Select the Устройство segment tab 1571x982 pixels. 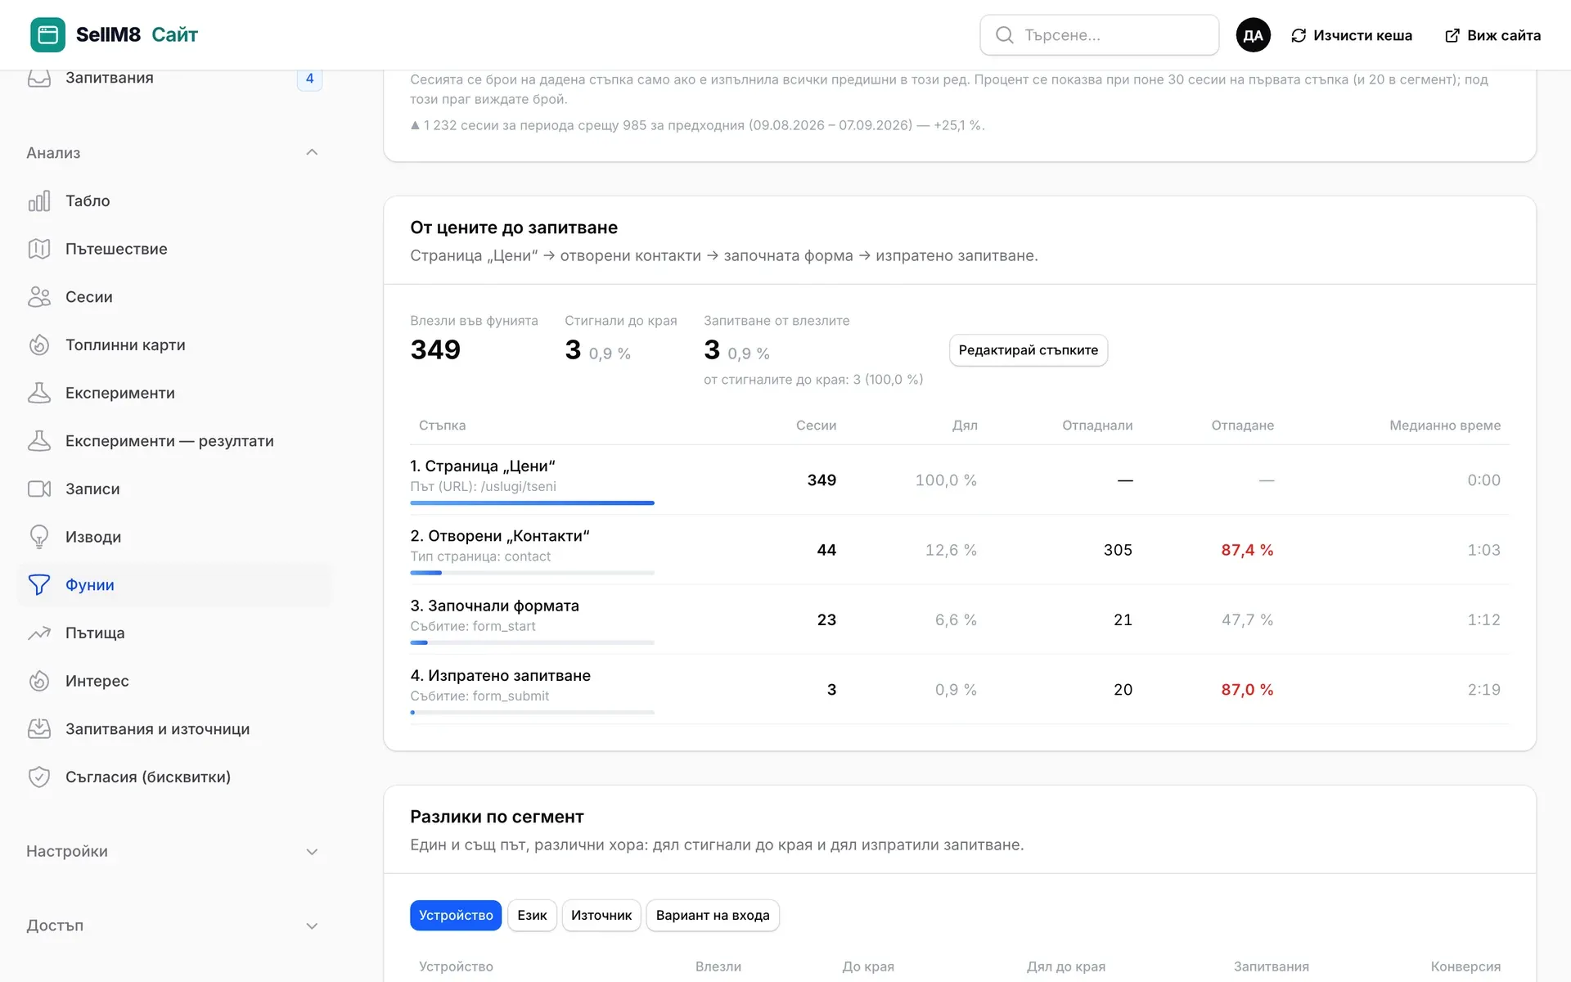click(456, 915)
